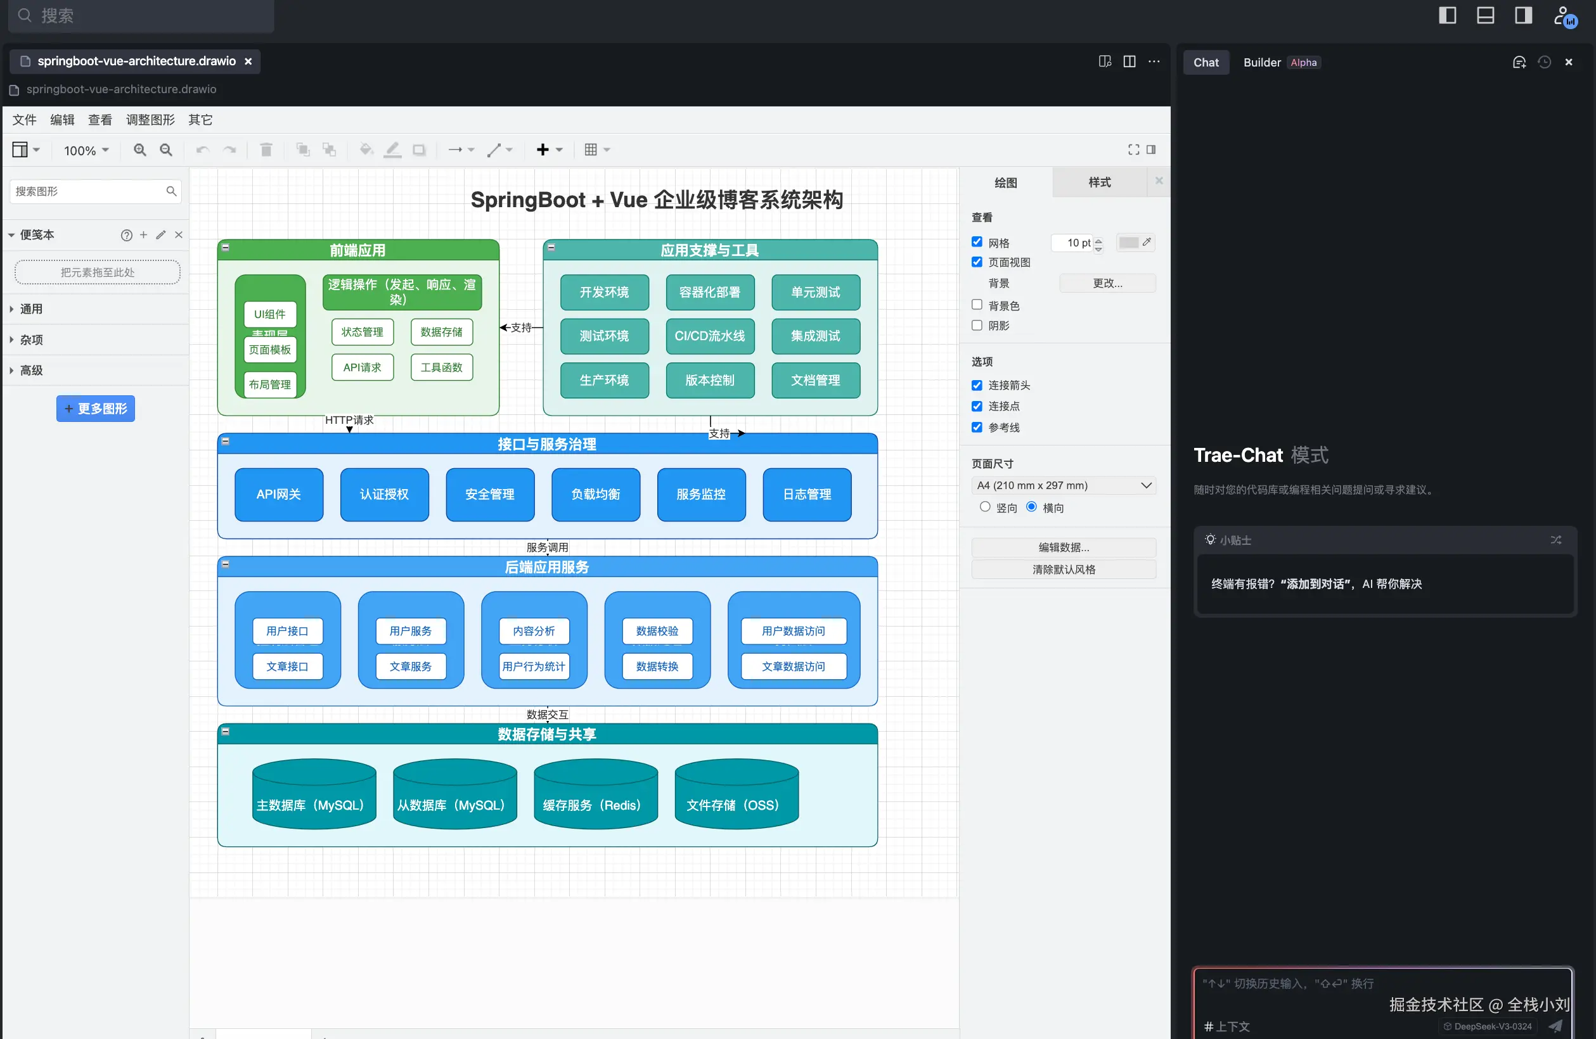
Task: Click the zoom in magnifier icon
Action: click(x=139, y=150)
